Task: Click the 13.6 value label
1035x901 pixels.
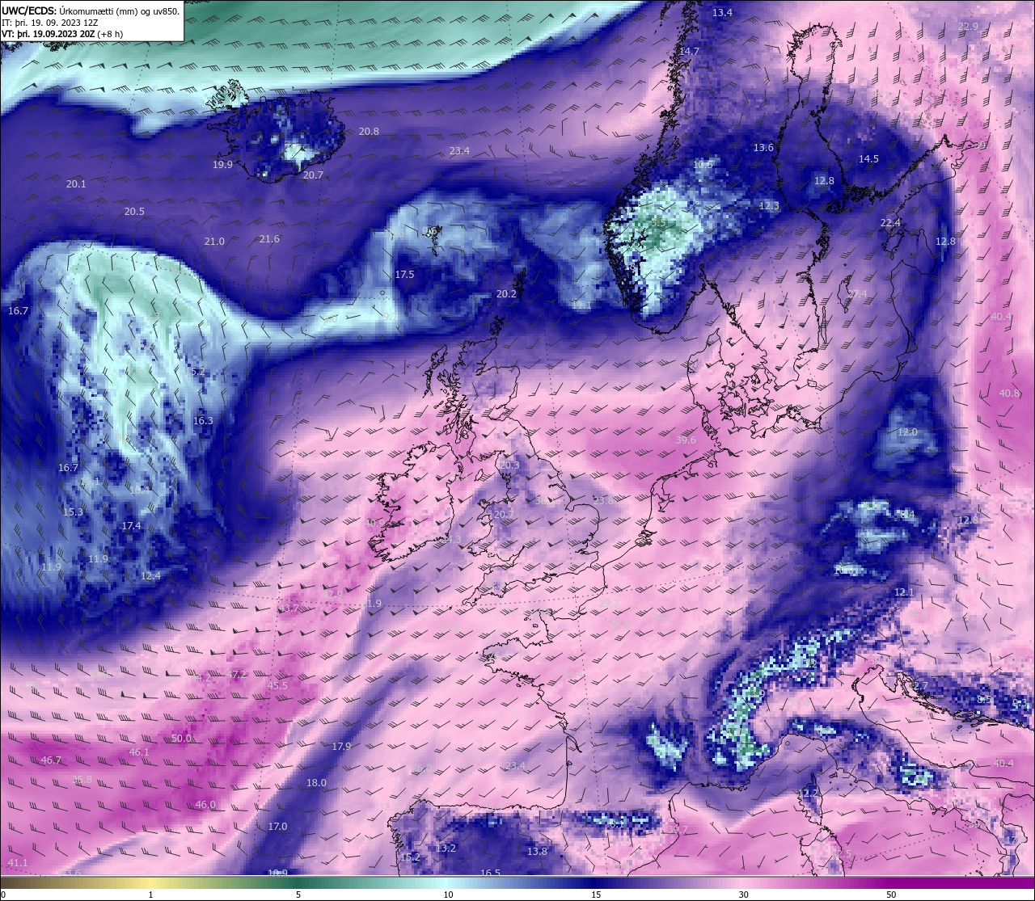Action: click(763, 148)
